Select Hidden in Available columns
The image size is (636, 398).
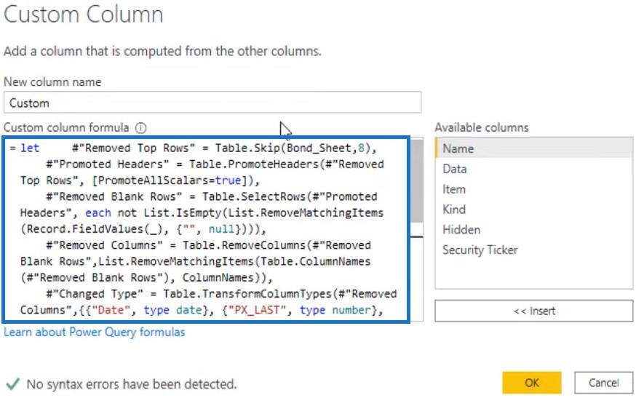tap(534, 230)
